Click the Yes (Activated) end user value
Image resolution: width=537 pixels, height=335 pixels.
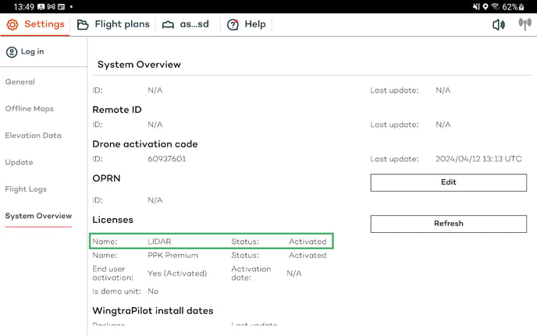coord(177,273)
